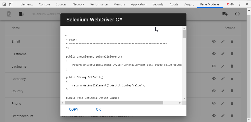Click OK to close the code dialog
This screenshot has width=251, height=122.
click(x=98, y=109)
